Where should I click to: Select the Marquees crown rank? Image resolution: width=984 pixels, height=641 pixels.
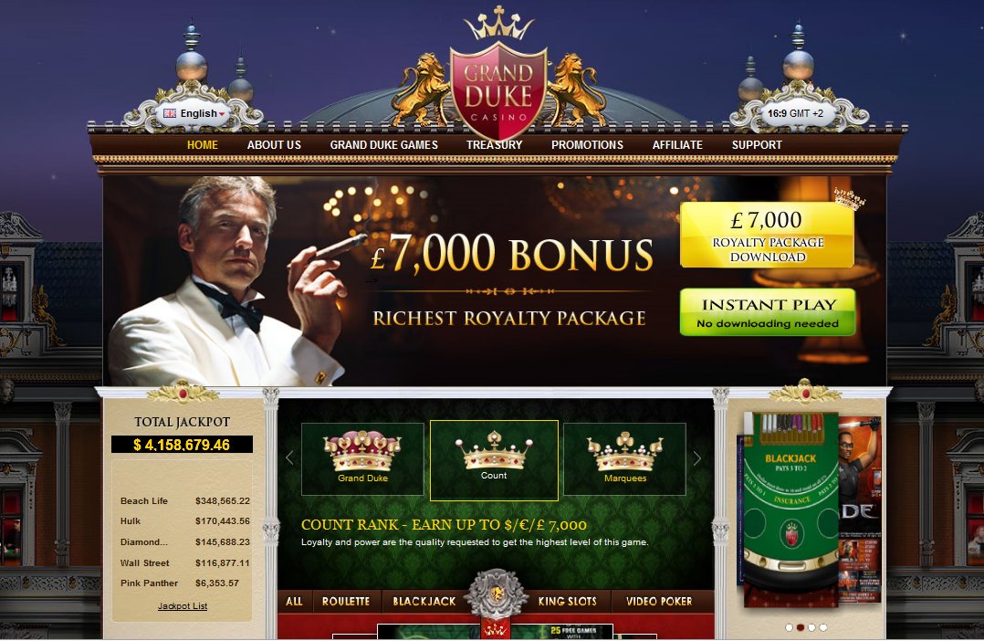pos(624,459)
